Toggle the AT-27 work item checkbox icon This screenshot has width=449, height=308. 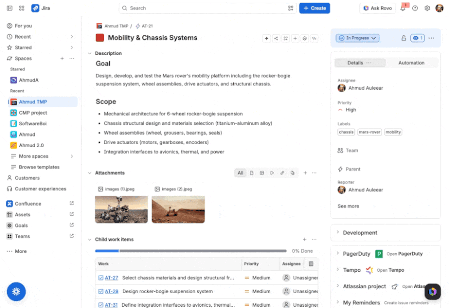pos(101,277)
